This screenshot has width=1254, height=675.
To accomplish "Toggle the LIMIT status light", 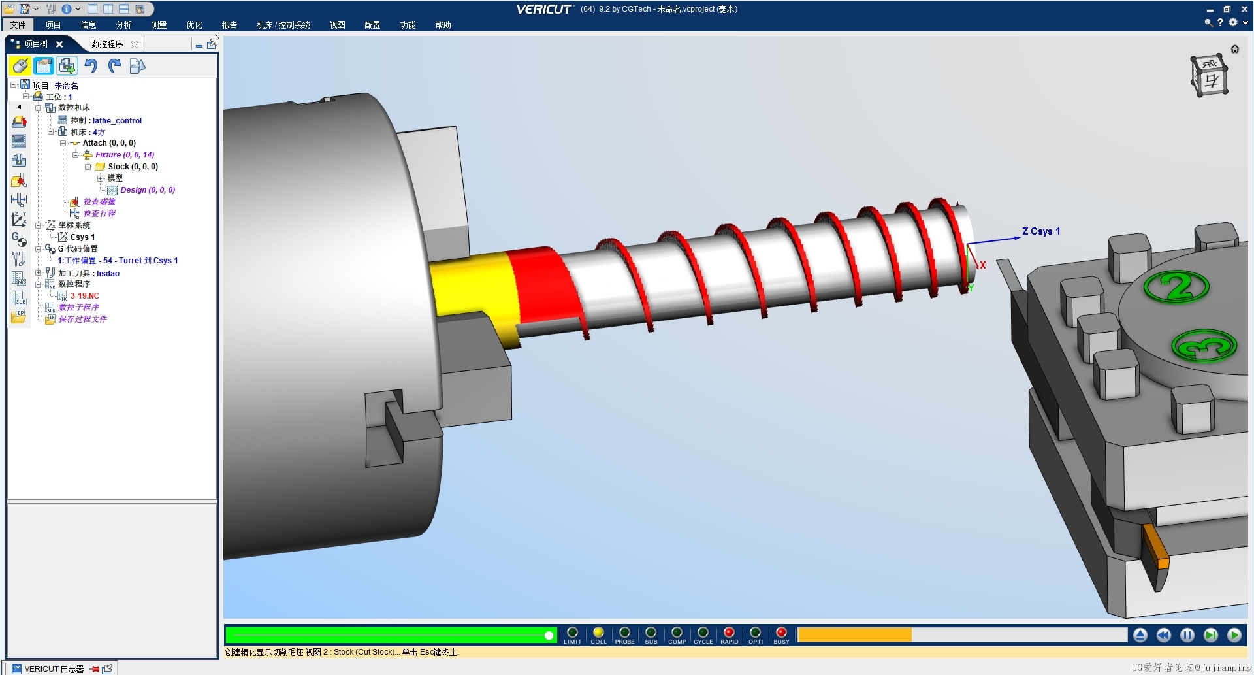I will [x=573, y=633].
